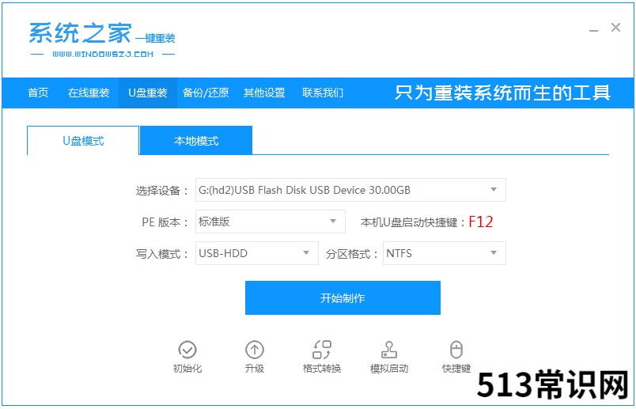Switch to the U盘模式 tab
Image resolution: width=636 pixels, height=409 pixels.
coord(83,141)
